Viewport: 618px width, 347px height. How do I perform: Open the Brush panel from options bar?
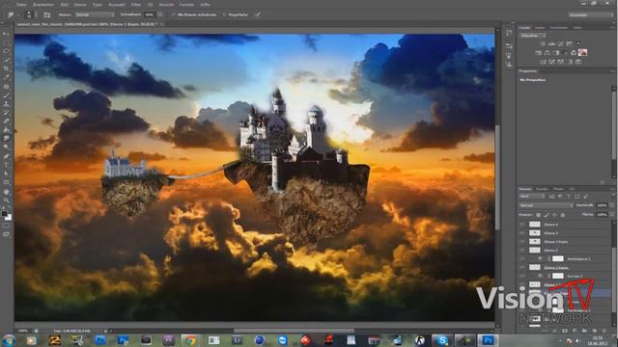[47, 14]
